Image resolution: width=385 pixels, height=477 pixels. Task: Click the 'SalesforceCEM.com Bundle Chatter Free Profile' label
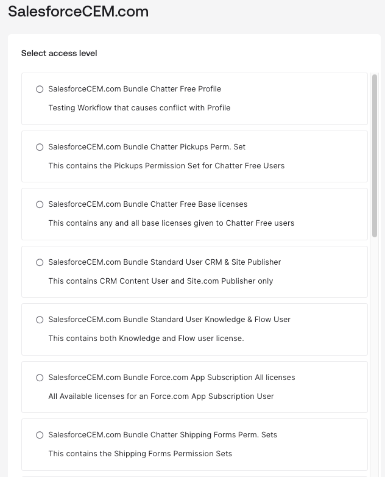pyautogui.click(x=135, y=89)
